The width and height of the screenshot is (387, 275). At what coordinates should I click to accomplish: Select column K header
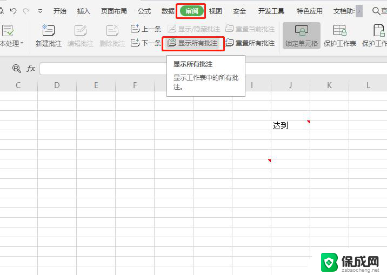click(329, 85)
